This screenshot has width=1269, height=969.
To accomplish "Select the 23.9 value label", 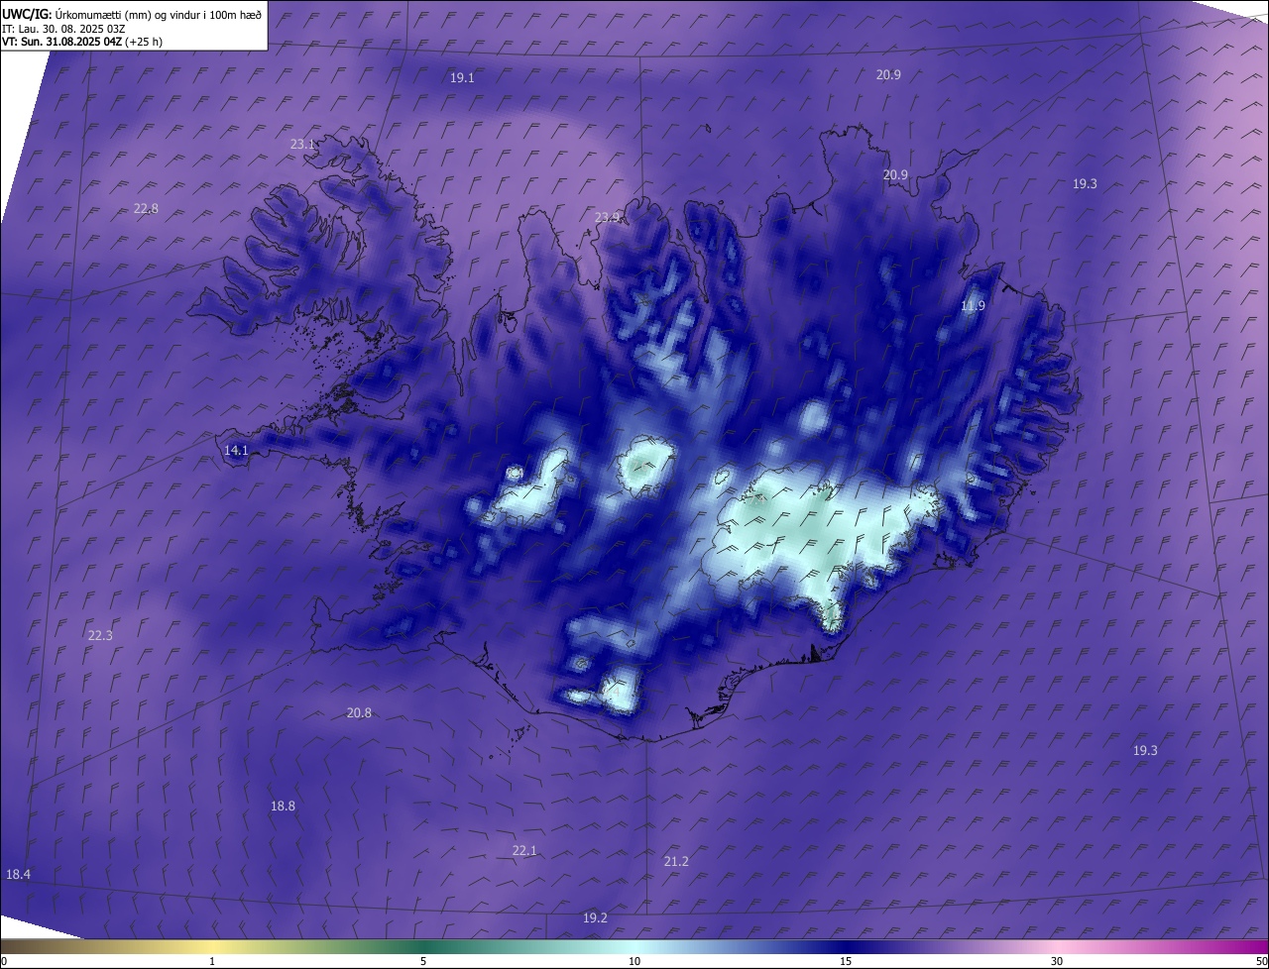I will pyautogui.click(x=607, y=217).
